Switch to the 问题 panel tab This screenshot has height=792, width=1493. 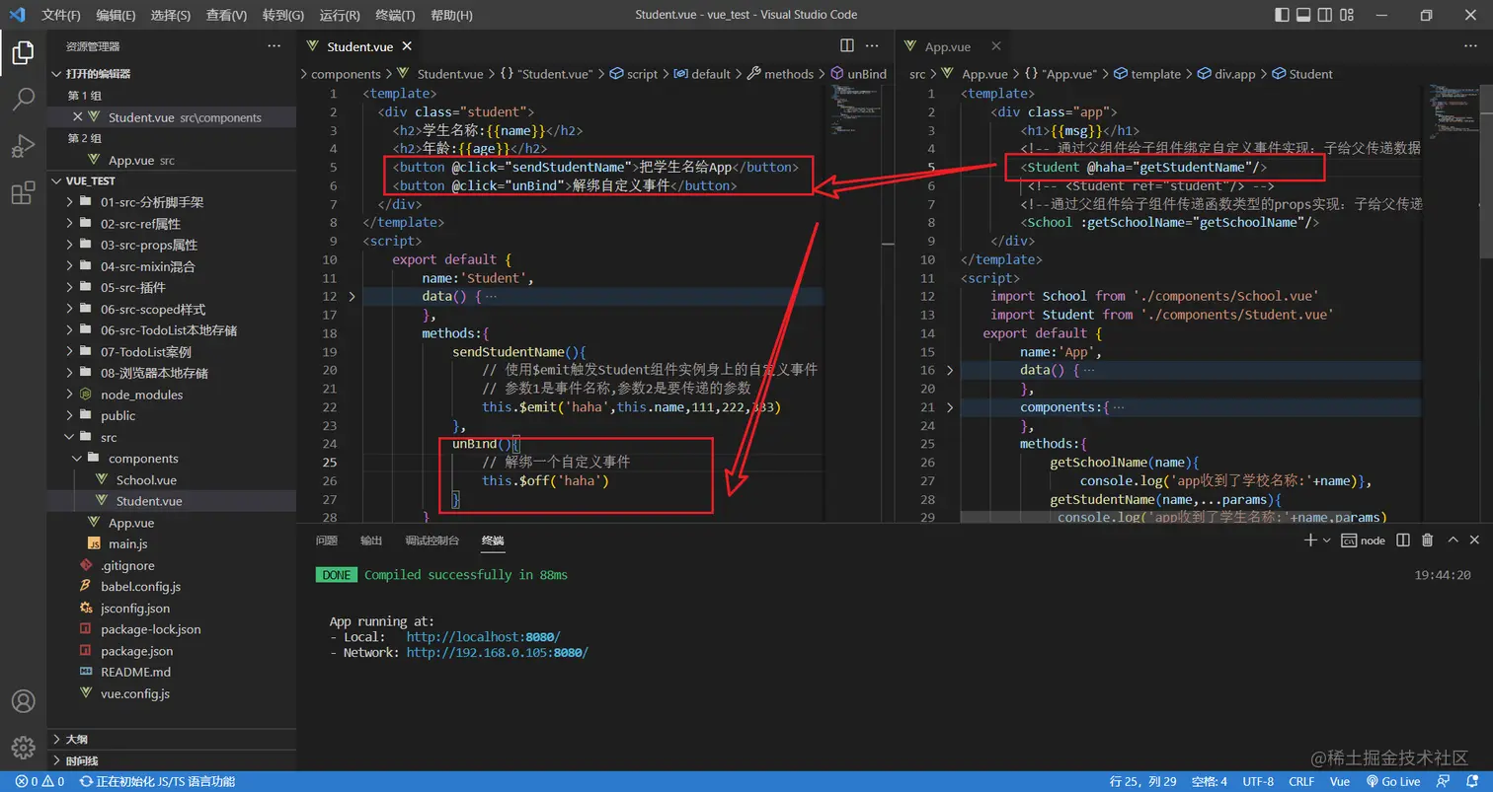coord(327,540)
